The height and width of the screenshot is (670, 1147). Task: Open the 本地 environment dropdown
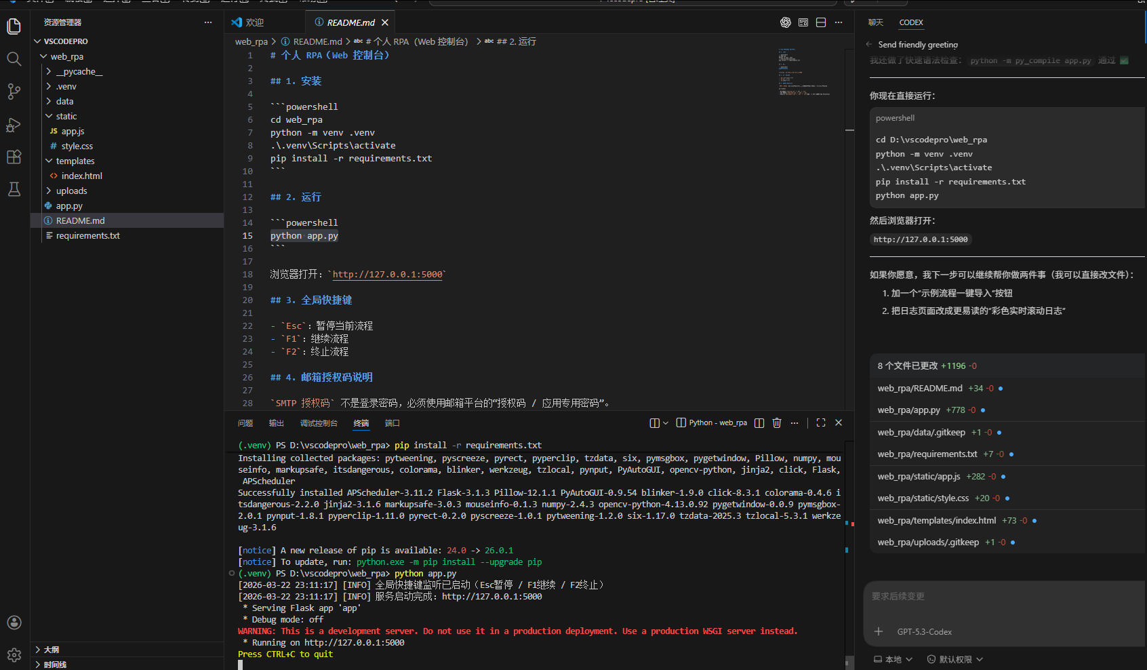click(893, 659)
